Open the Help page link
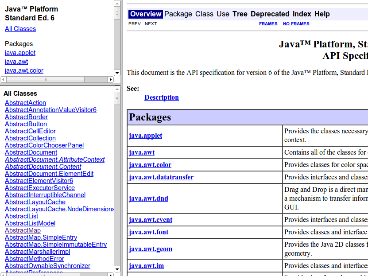Image resolution: width=368 pixels, height=276 pixels. pyautogui.click(x=322, y=14)
